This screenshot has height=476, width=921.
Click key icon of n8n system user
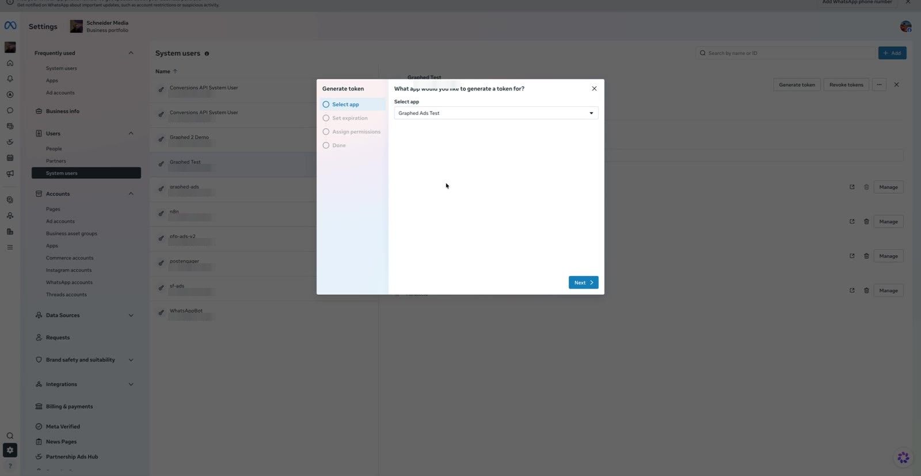(161, 213)
